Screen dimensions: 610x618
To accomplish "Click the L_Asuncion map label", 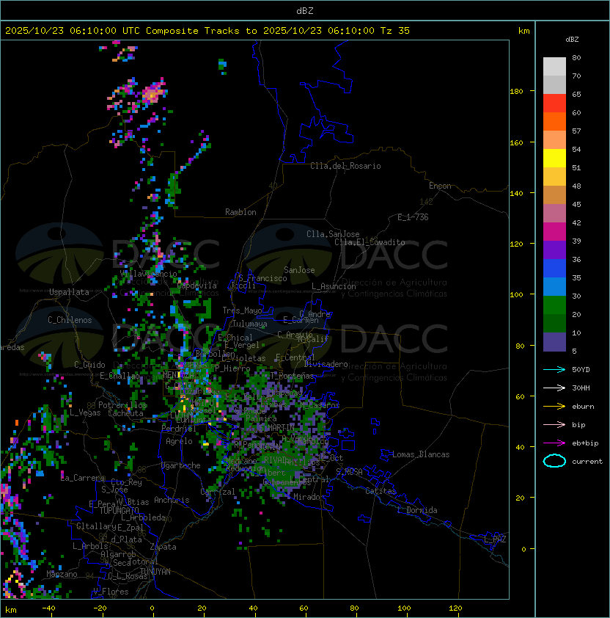I will click(334, 286).
